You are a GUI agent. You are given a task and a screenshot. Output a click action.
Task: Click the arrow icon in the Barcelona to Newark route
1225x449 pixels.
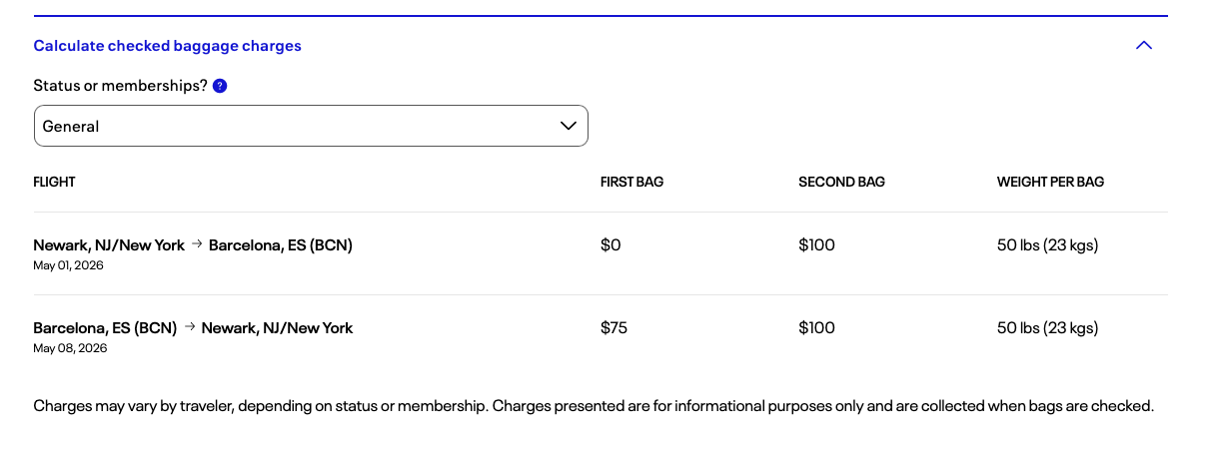pos(189,327)
